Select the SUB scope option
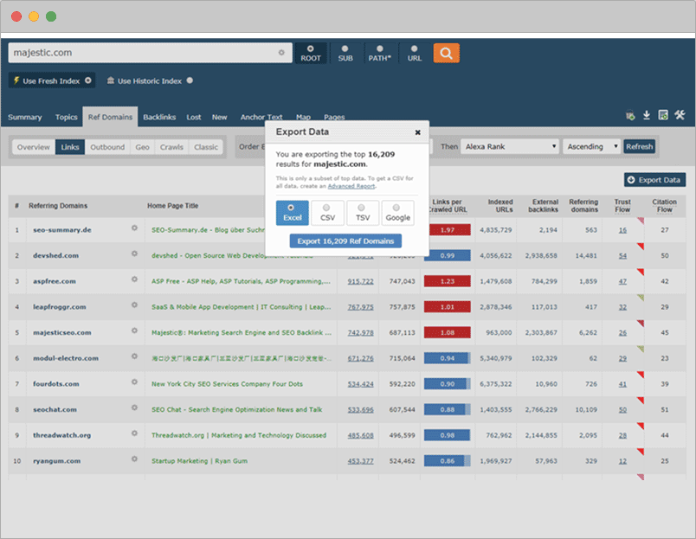Viewport: 696px width, 539px height. tap(345, 54)
